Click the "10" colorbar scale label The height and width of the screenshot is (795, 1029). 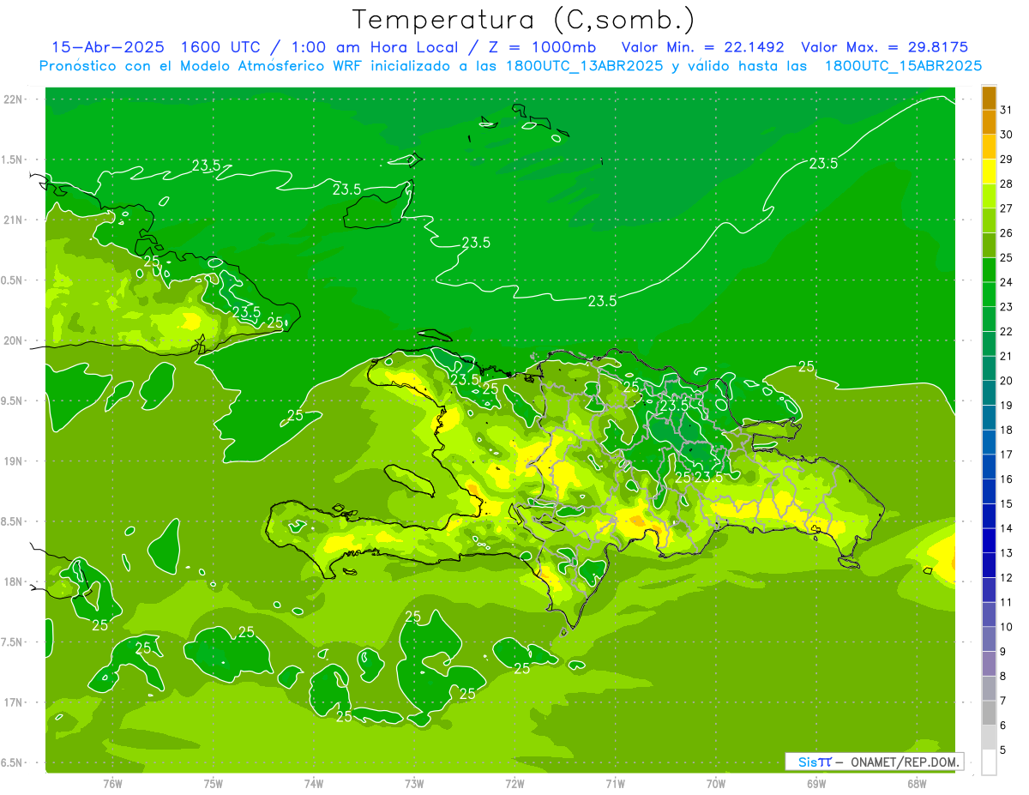(1006, 628)
